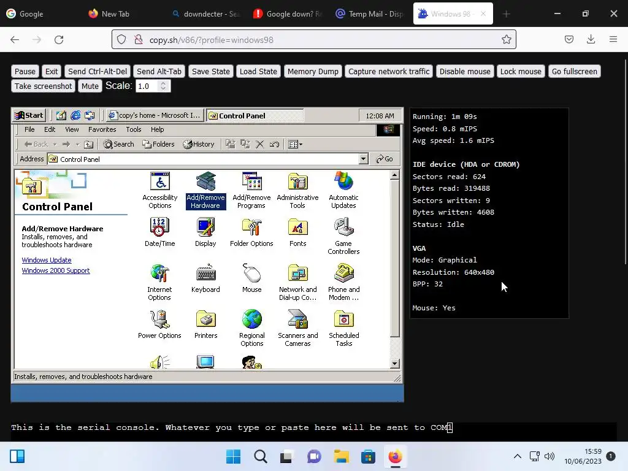This screenshot has width=628, height=471.
Task: Open the View menu
Action: tap(72, 129)
